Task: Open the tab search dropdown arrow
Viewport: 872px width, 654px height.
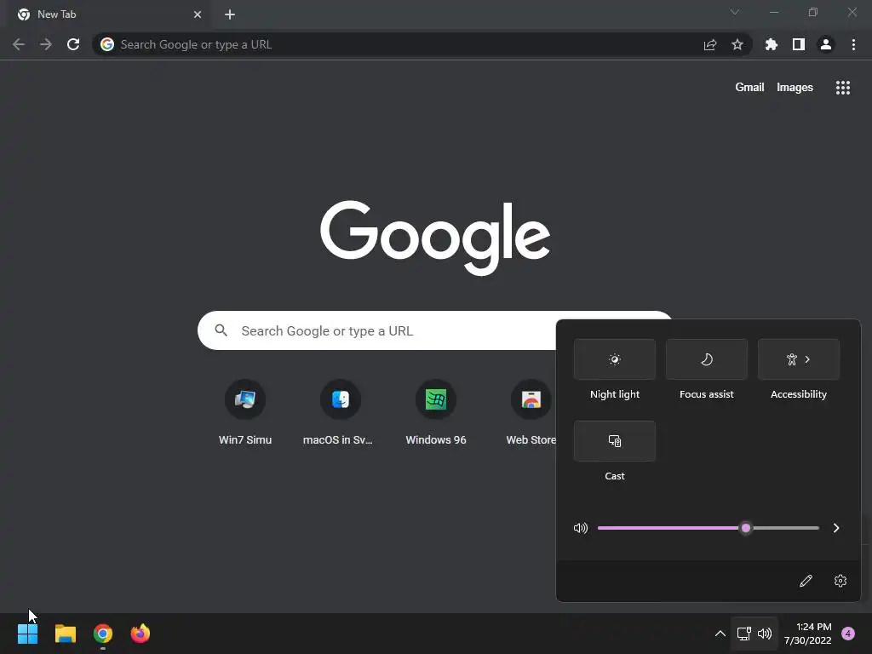Action: tap(735, 12)
